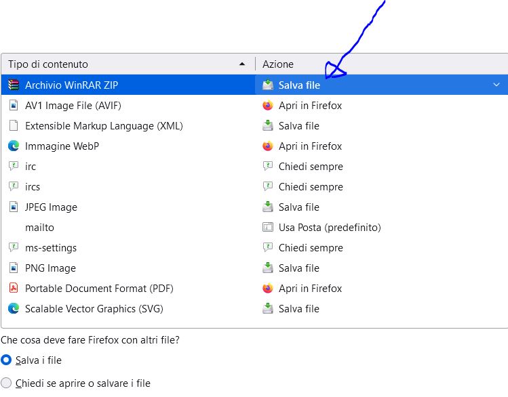Click the JPEG Image type icon
The image size is (508, 397).
coord(14,207)
